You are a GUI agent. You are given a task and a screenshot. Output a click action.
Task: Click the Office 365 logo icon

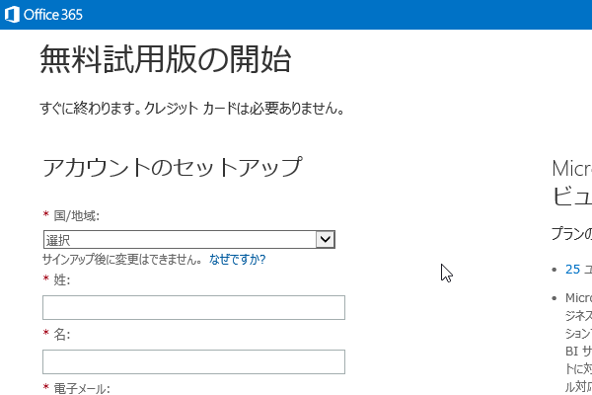12,15
